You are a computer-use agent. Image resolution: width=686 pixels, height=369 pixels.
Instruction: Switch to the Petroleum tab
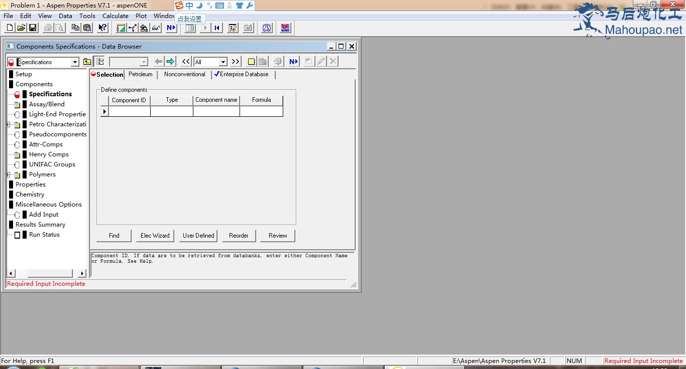(x=141, y=74)
